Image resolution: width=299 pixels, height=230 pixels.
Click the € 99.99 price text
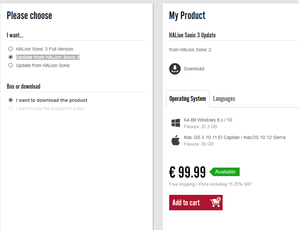[188, 172]
